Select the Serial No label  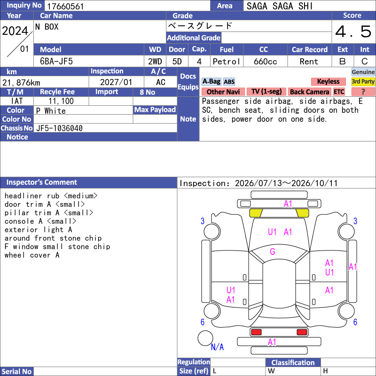point(17,371)
